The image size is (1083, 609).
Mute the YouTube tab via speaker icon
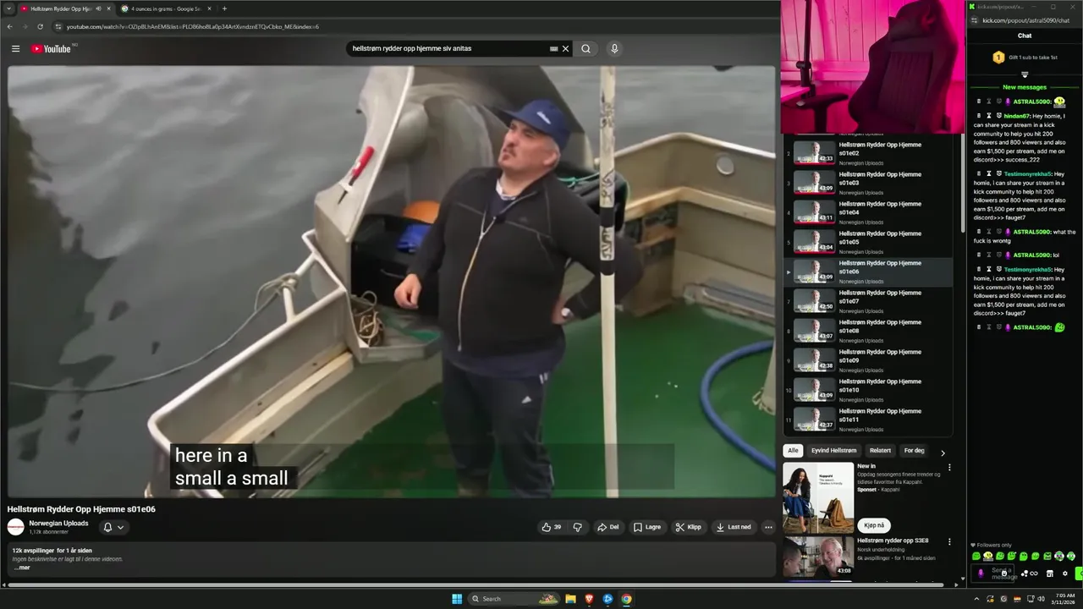pyautogui.click(x=98, y=8)
